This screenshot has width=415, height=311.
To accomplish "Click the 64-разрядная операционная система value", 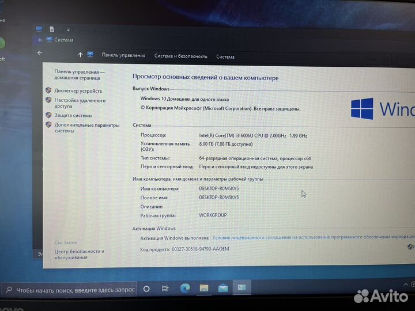I will click(x=255, y=158).
